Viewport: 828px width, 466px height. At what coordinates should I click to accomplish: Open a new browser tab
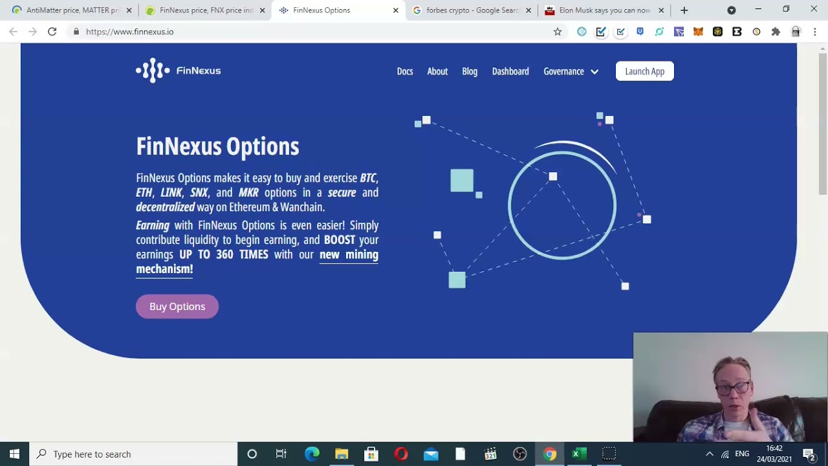(x=684, y=10)
